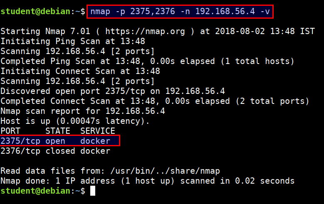Click the STATE column header
Image resolution: width=324 pixels, height=204 pixels.
58,131
